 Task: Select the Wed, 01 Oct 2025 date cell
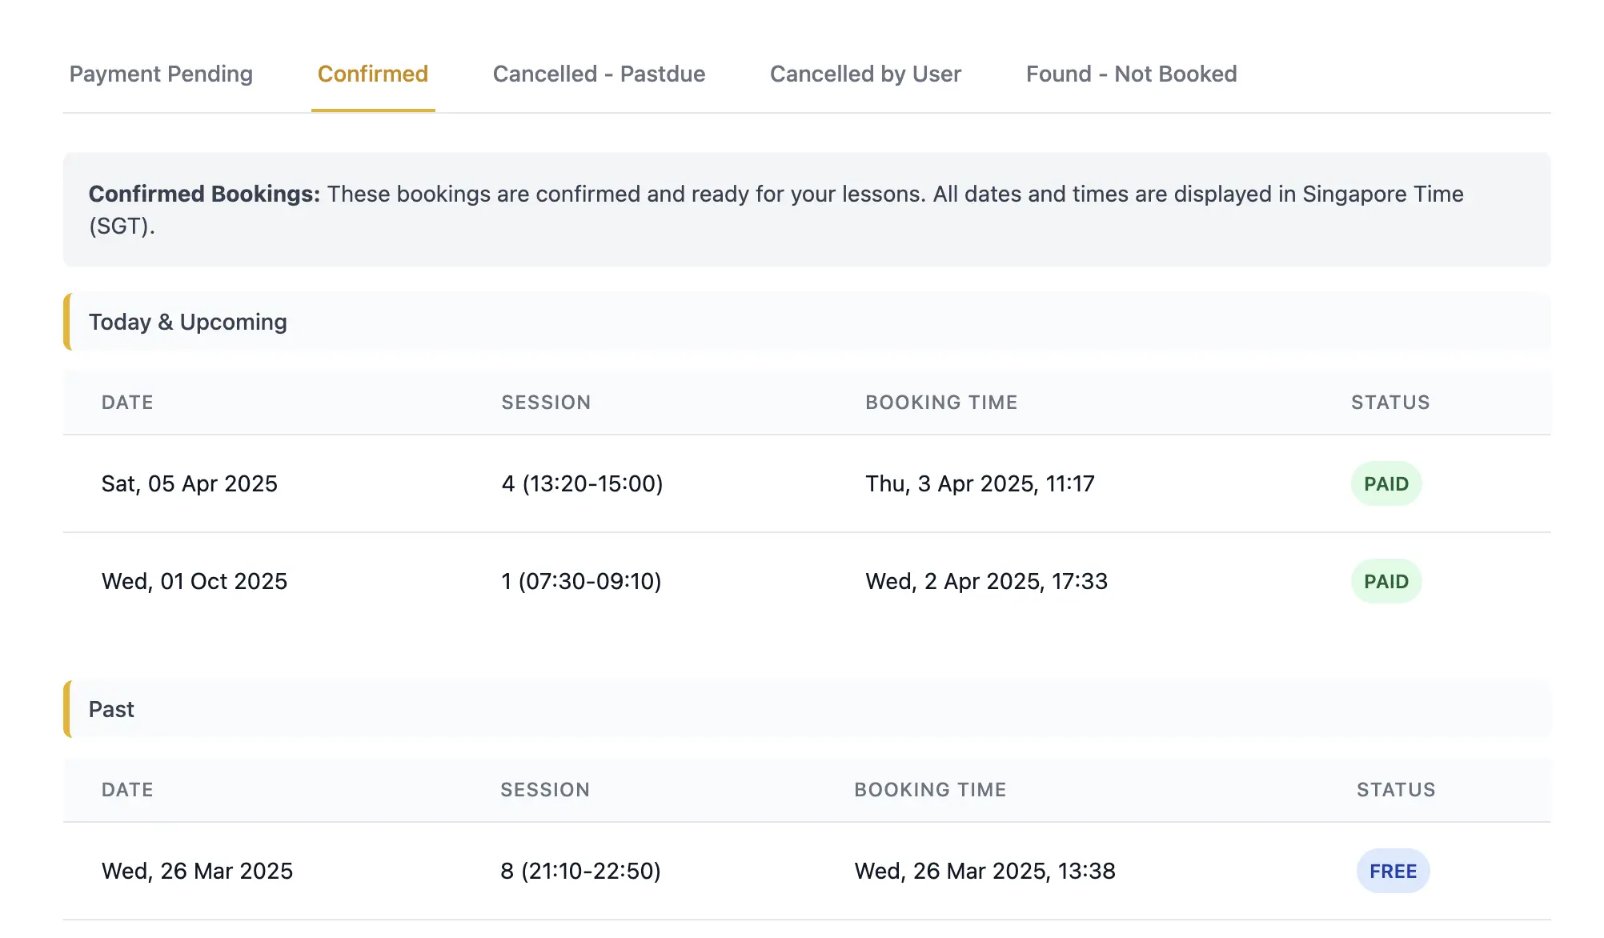pos(194,581)
